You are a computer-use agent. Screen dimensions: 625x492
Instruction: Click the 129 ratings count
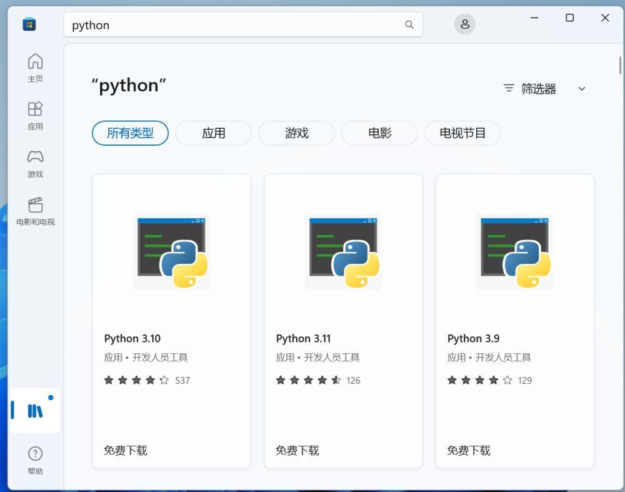point(525,380)
